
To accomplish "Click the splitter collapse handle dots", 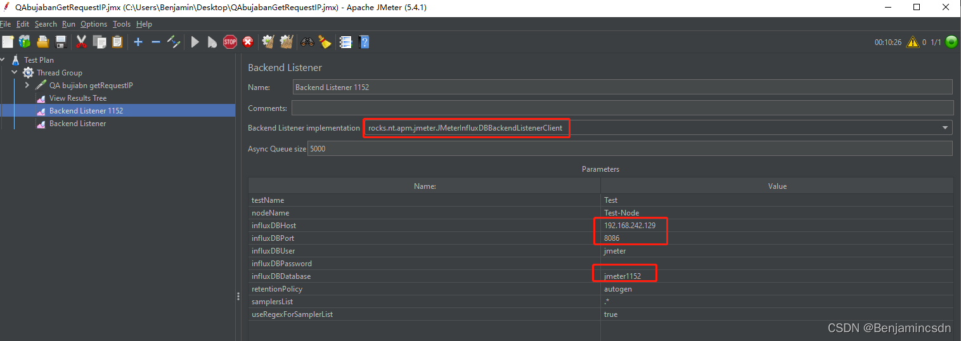I will click(x=238, y=296).
